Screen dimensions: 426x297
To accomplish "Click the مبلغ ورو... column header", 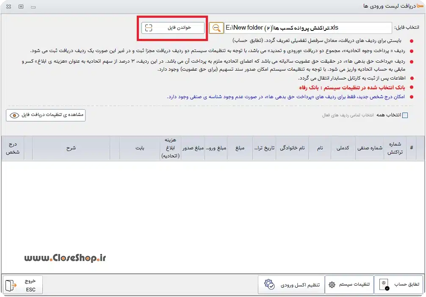I will pyautogui.click(x=216, y=148).
